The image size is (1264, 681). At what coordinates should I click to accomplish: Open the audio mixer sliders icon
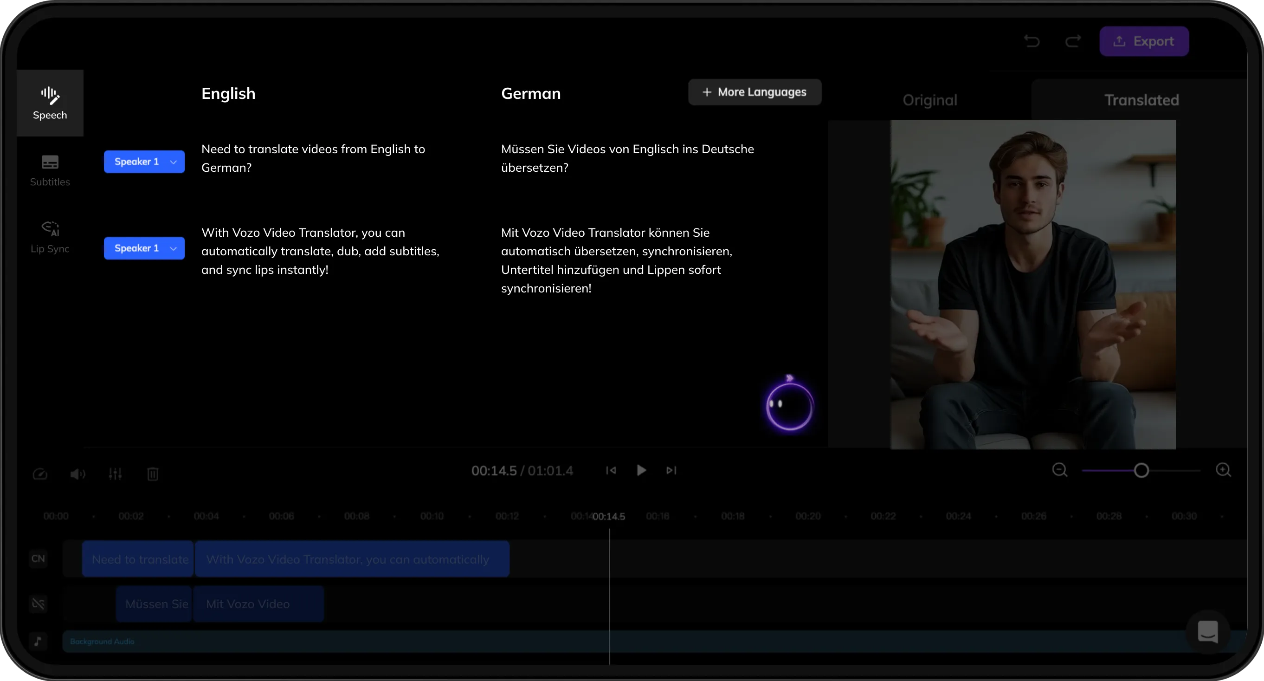click(116, 474)
